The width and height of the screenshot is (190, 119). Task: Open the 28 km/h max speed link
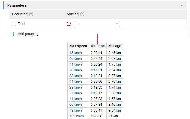[x=75, y=70]
